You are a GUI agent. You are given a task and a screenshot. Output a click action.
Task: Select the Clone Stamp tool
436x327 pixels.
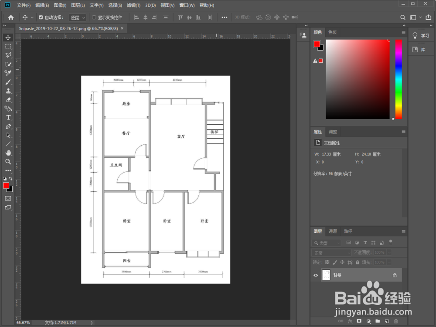(x=8, y=91)
